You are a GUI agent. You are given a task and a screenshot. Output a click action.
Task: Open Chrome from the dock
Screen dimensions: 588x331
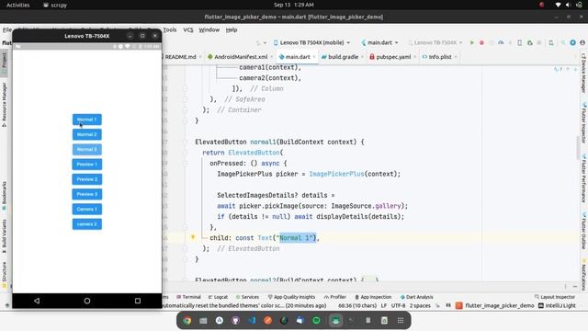187,321
